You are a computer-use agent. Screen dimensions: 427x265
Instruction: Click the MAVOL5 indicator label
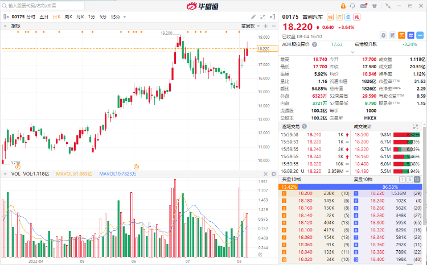coord(74,174)
